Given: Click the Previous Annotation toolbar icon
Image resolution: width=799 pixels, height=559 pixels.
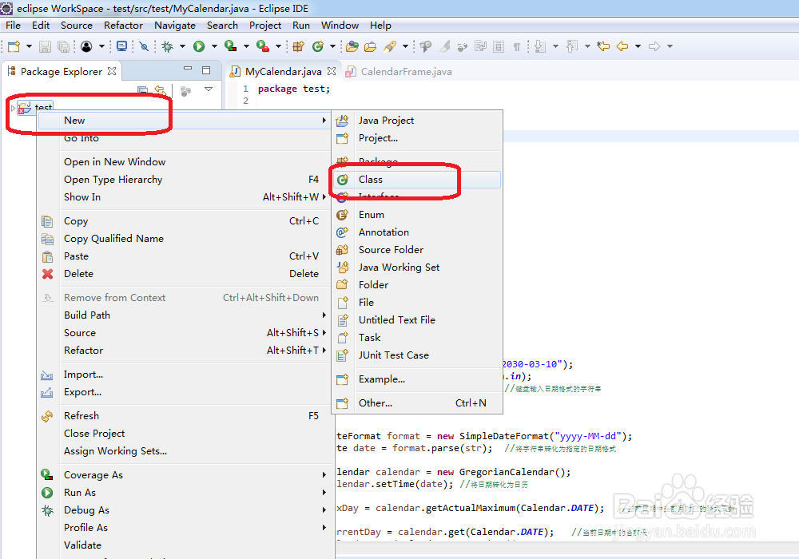Looking at the screenshot, I should [x=572, y=46].
